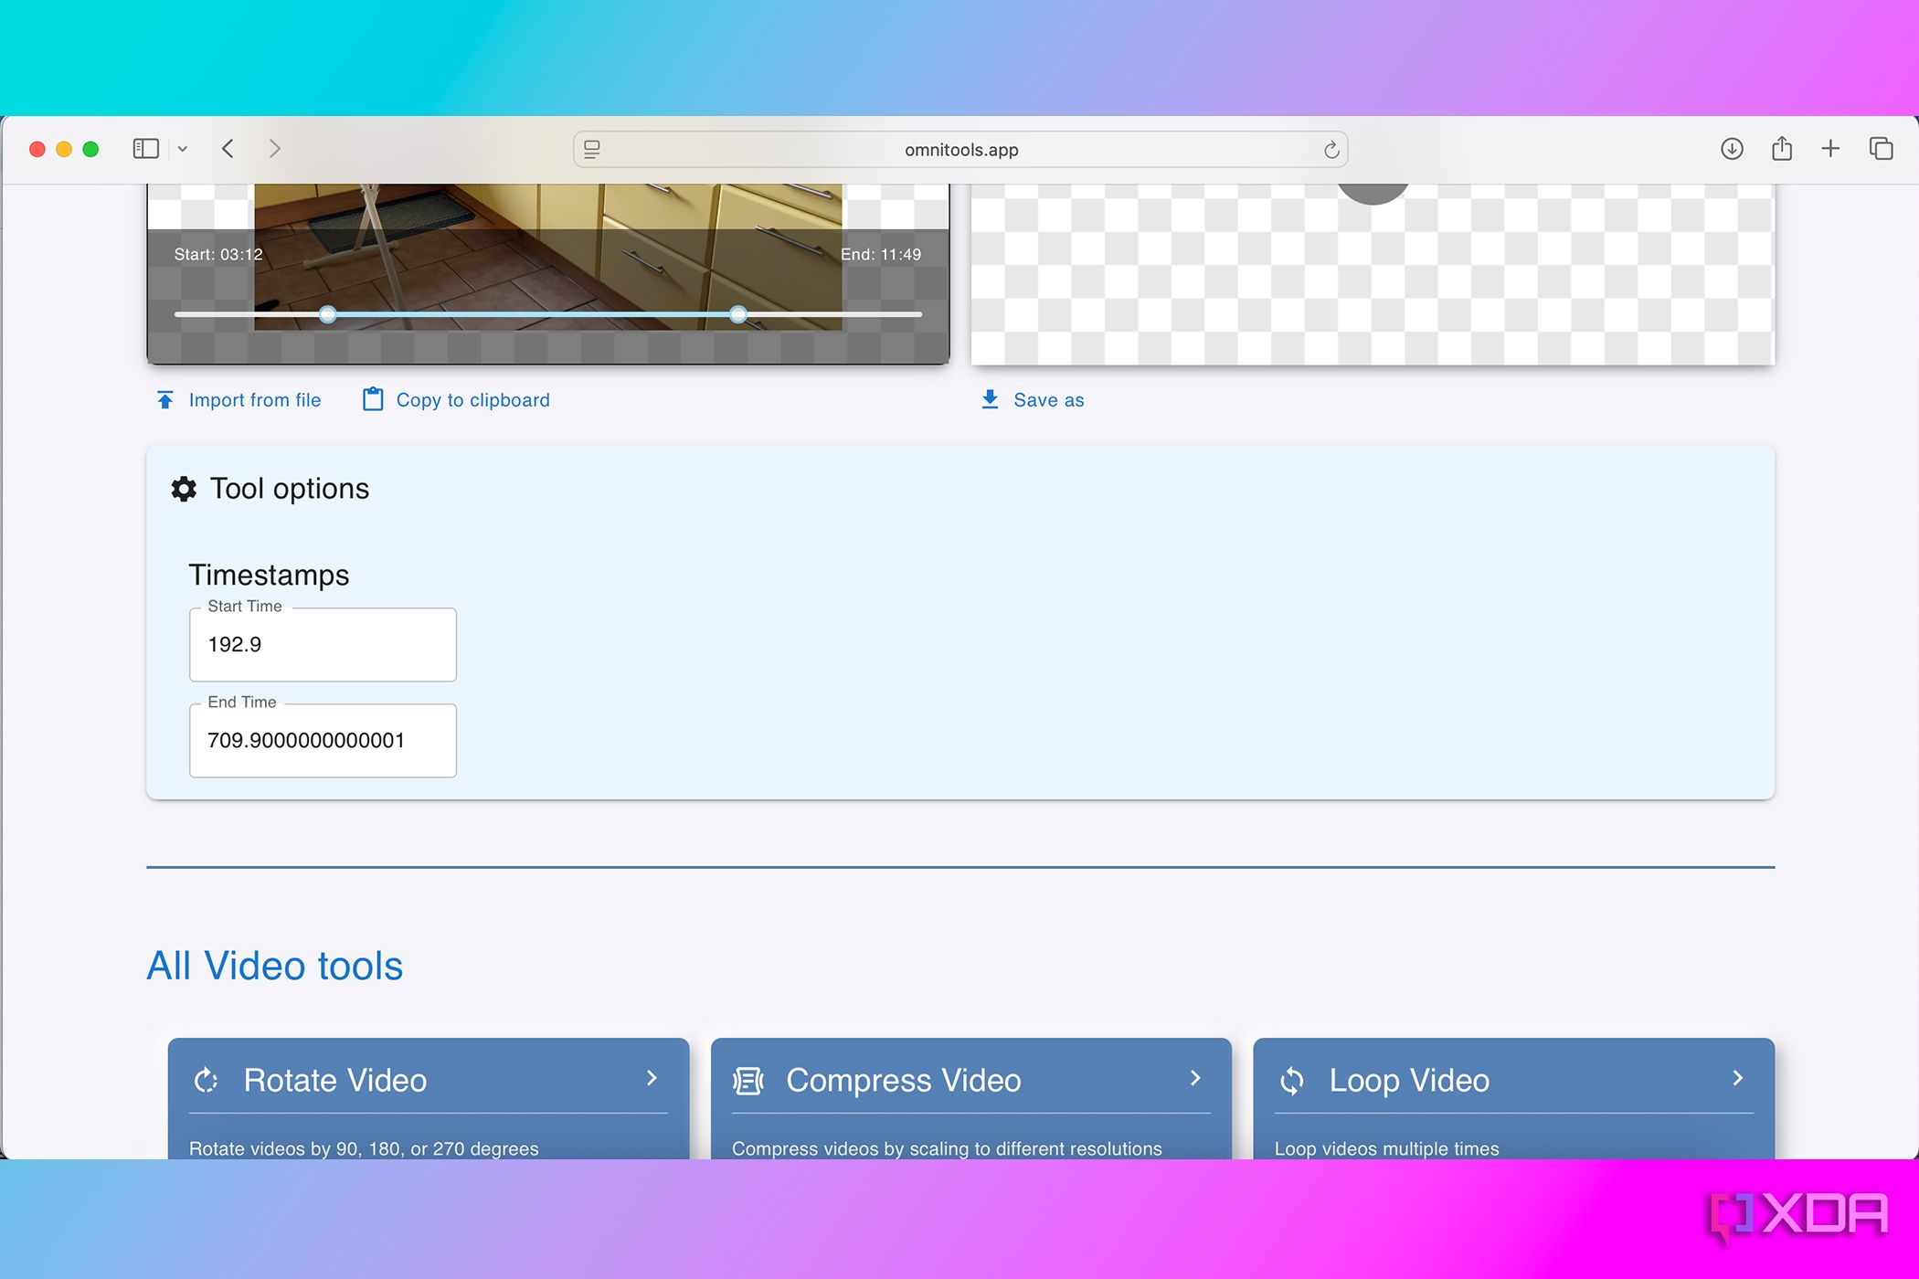Click the clipboard icon beside Copy to clipboard
Viewport: 1919px width, 1279px height.
tap(373, 399)
